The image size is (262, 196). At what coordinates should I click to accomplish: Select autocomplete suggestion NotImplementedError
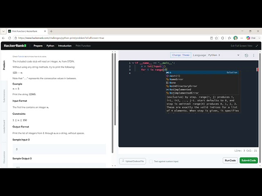[x=202, y=93]
